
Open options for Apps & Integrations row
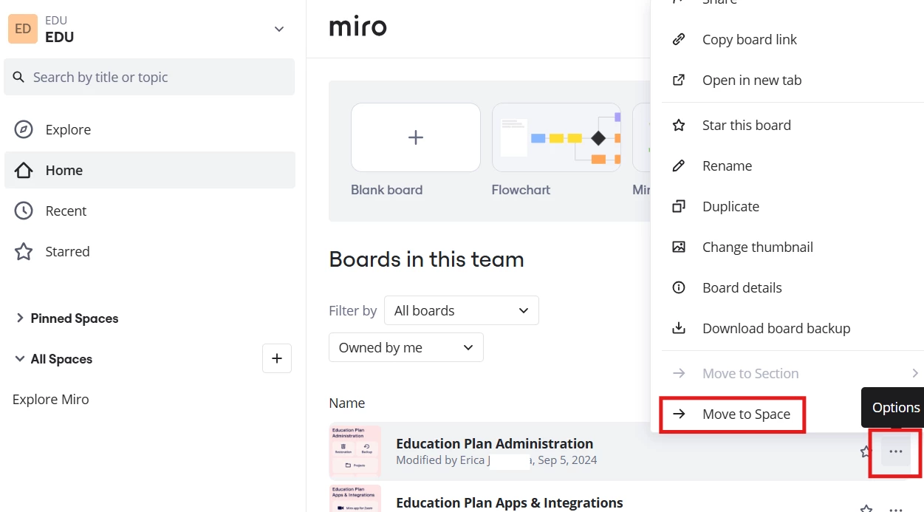click(x=896, y=508)
